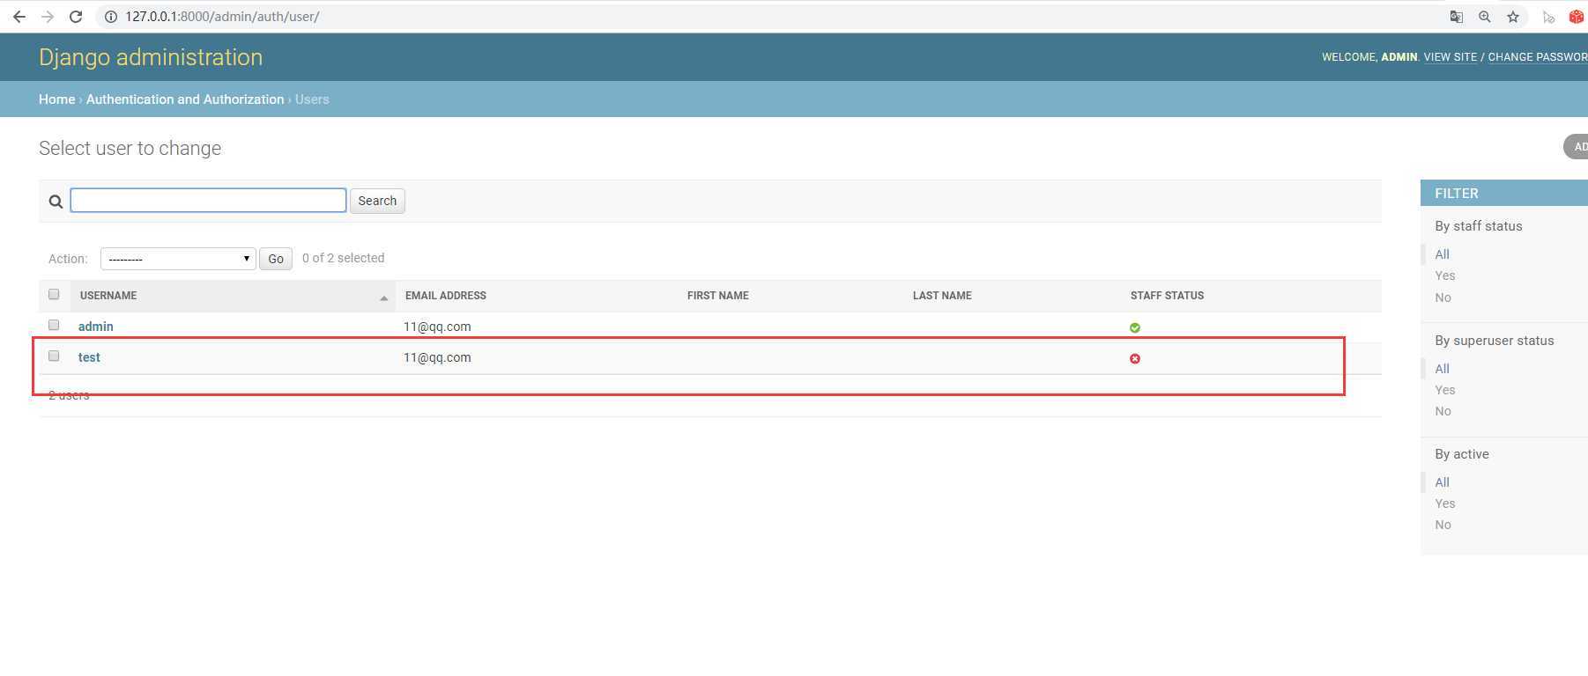The image size is (1588, 676).
Task: Reload the page with the refresh icon
Action: (x=76, y=17)
